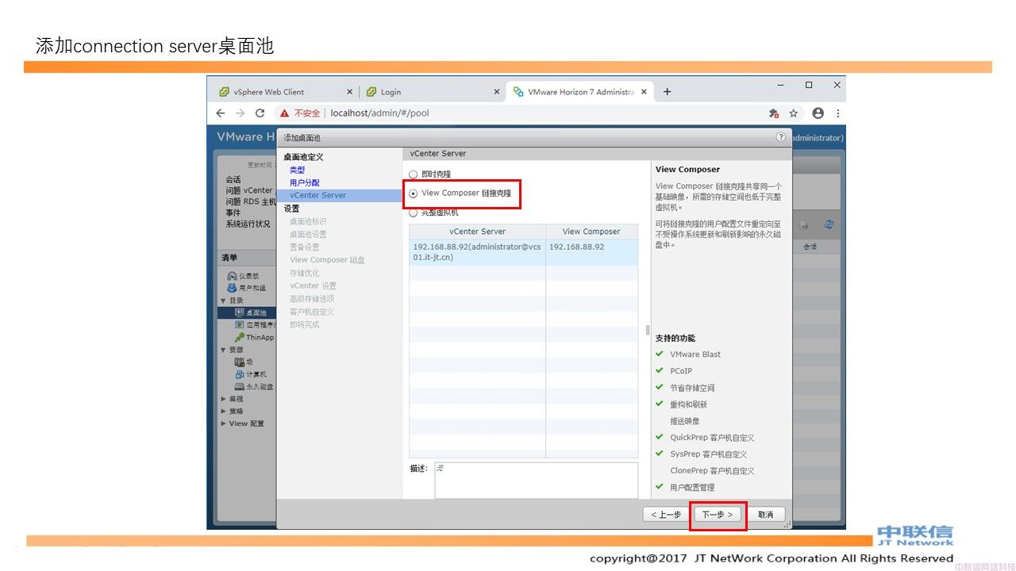Click the browser back arrow
This screenshot has width=1016, height=571.
click(221, 113)
